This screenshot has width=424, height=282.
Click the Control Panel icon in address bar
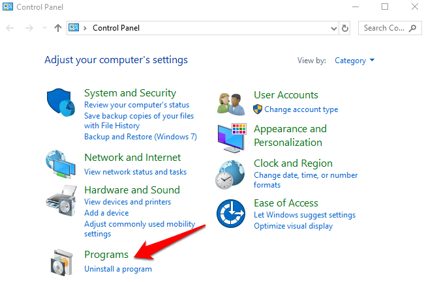point(74,27)
